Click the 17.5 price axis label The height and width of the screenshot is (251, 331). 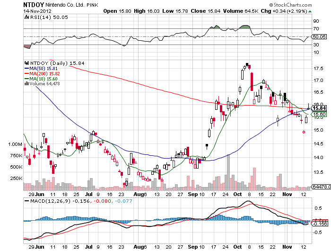coord(318,69)
